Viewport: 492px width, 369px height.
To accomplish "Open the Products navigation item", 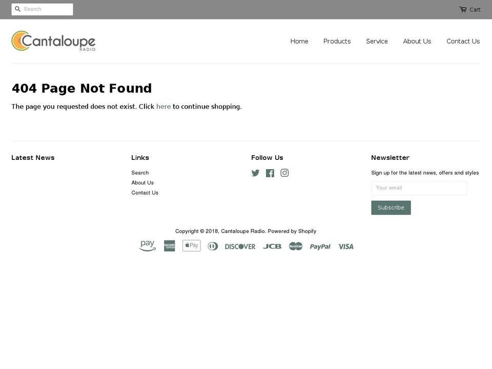I will pos(337,41).
